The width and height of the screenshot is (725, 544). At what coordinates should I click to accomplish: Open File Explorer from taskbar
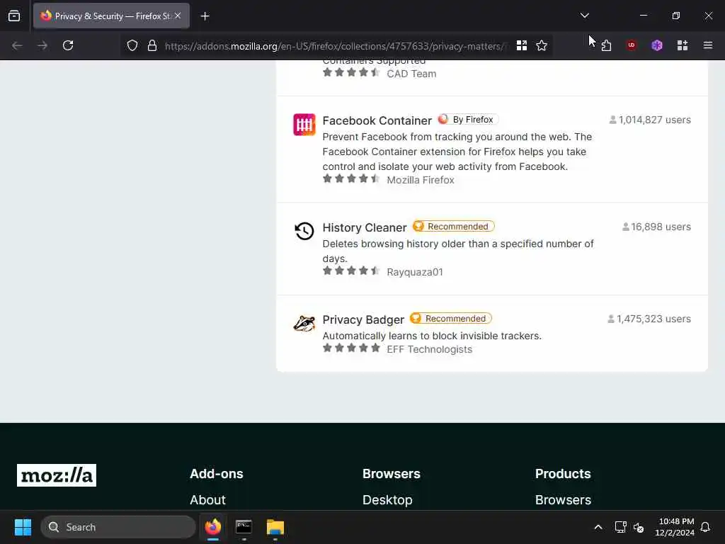pyautogui.click(x=275, y=527)
